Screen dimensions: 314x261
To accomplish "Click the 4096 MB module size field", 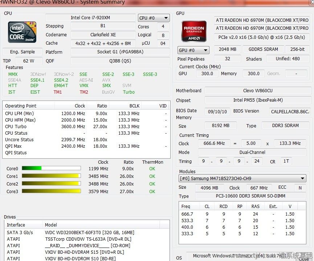I will pyautogui.click(x=209, y=188).
